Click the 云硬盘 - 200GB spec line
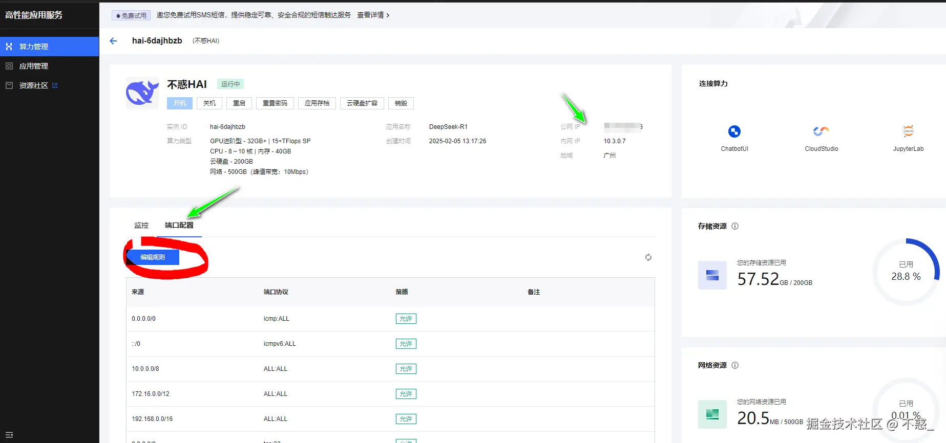 click(232, 162)
